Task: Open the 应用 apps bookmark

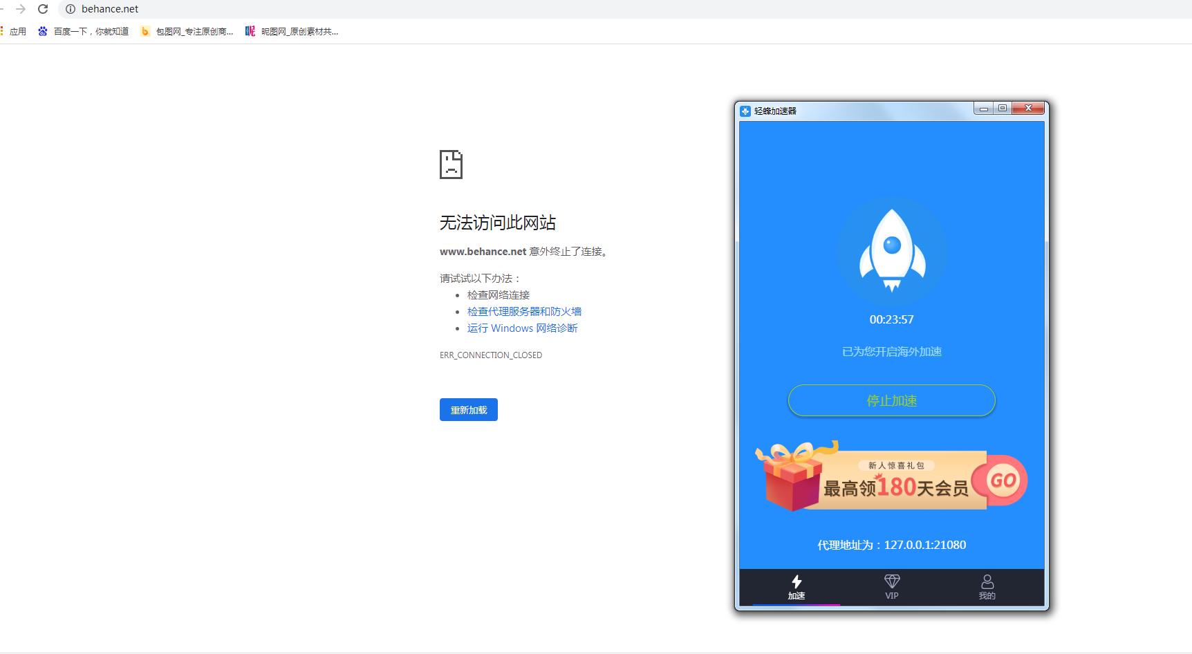Action: (14, 31)
